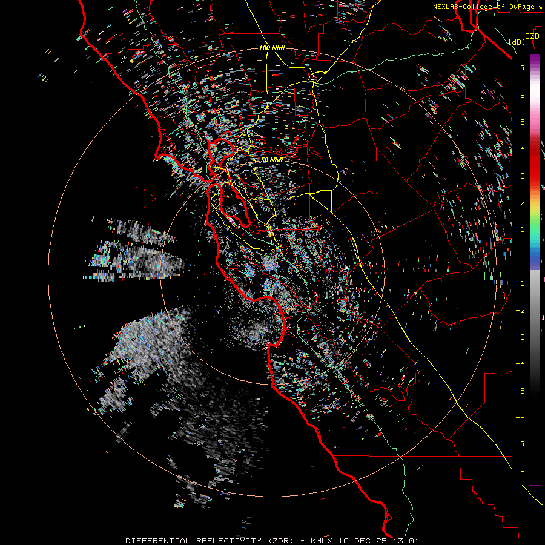
Task: Select the -4 dB tick label on the scale
Action: pyautogui.click(x=520, y=364)
